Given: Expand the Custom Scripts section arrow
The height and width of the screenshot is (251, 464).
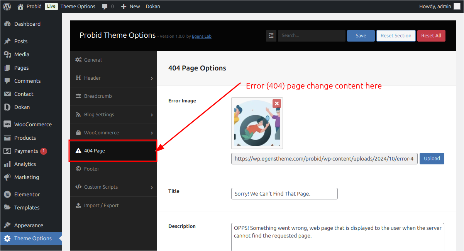Looking at the screenshot, I should [152, 187].
